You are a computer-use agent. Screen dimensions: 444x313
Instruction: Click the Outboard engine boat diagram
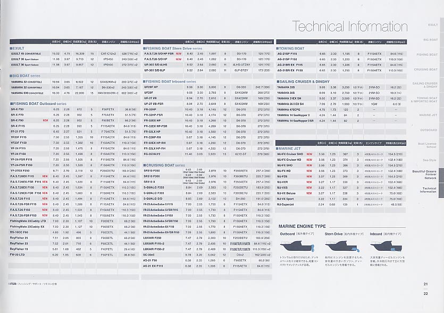pyautogui.click(x=298, y=246)
